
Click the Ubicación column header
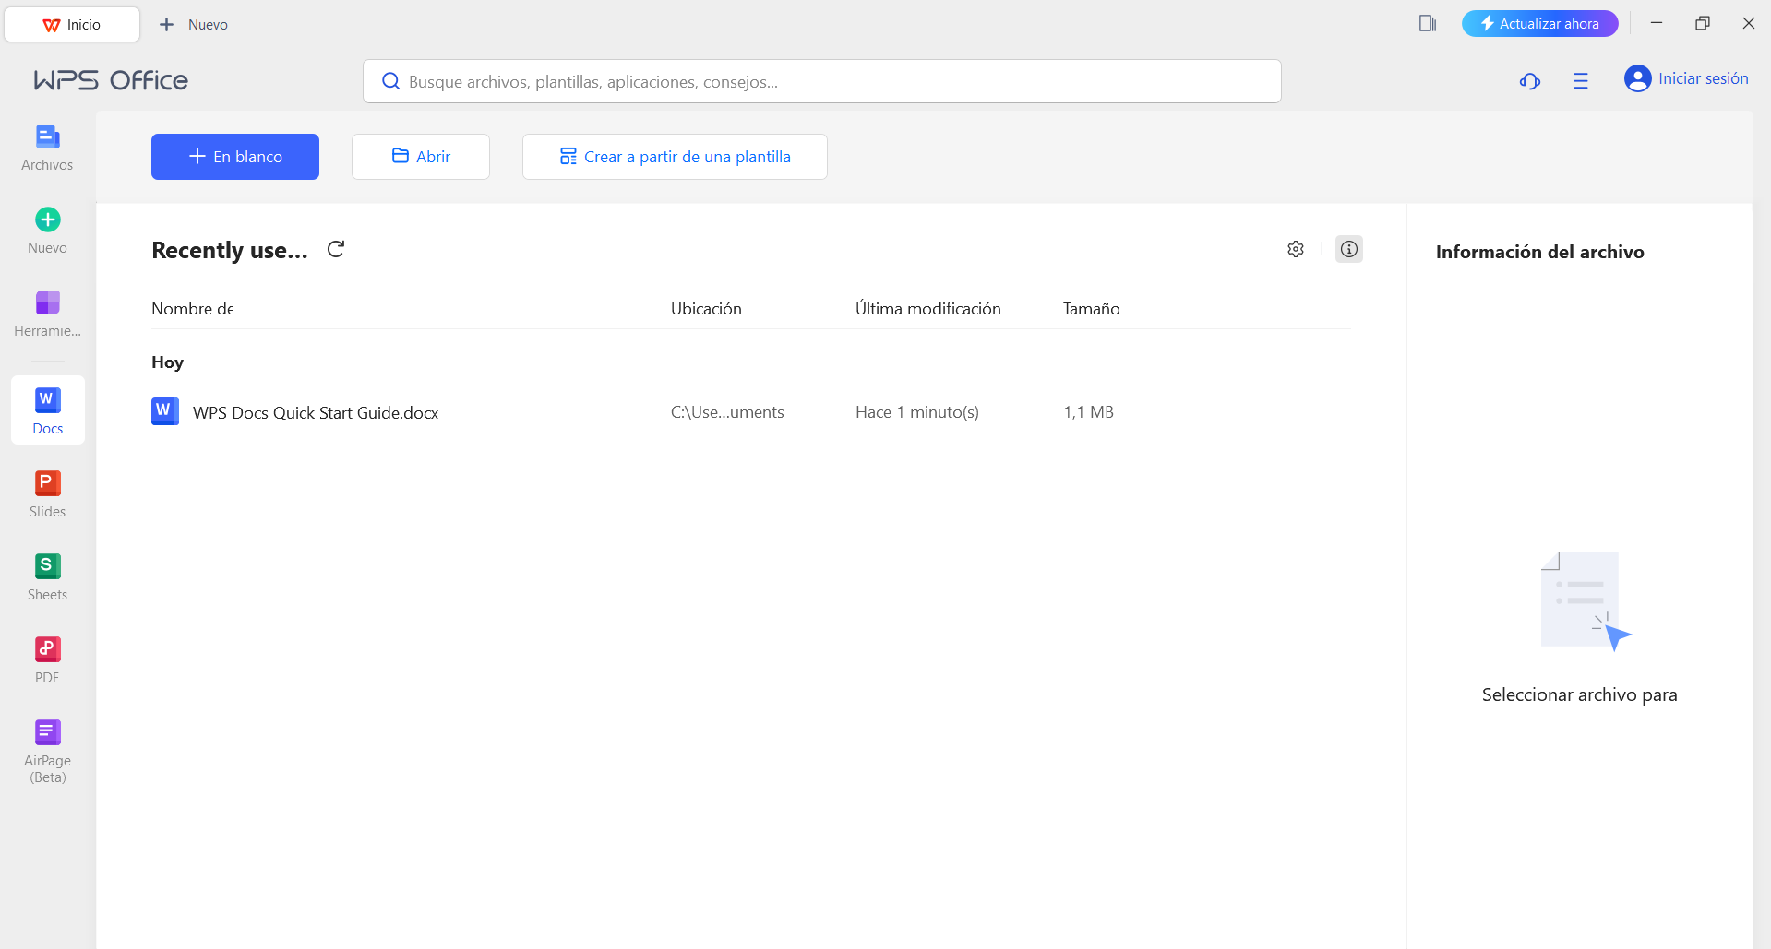(x=706, y=309)
